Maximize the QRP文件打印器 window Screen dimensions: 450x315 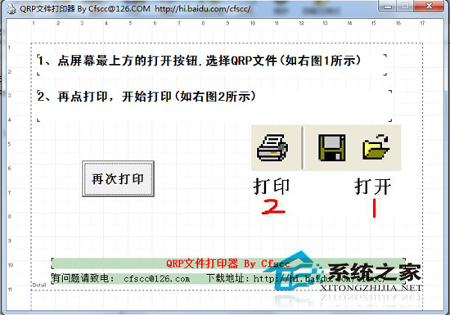click(x=405, y=7)
